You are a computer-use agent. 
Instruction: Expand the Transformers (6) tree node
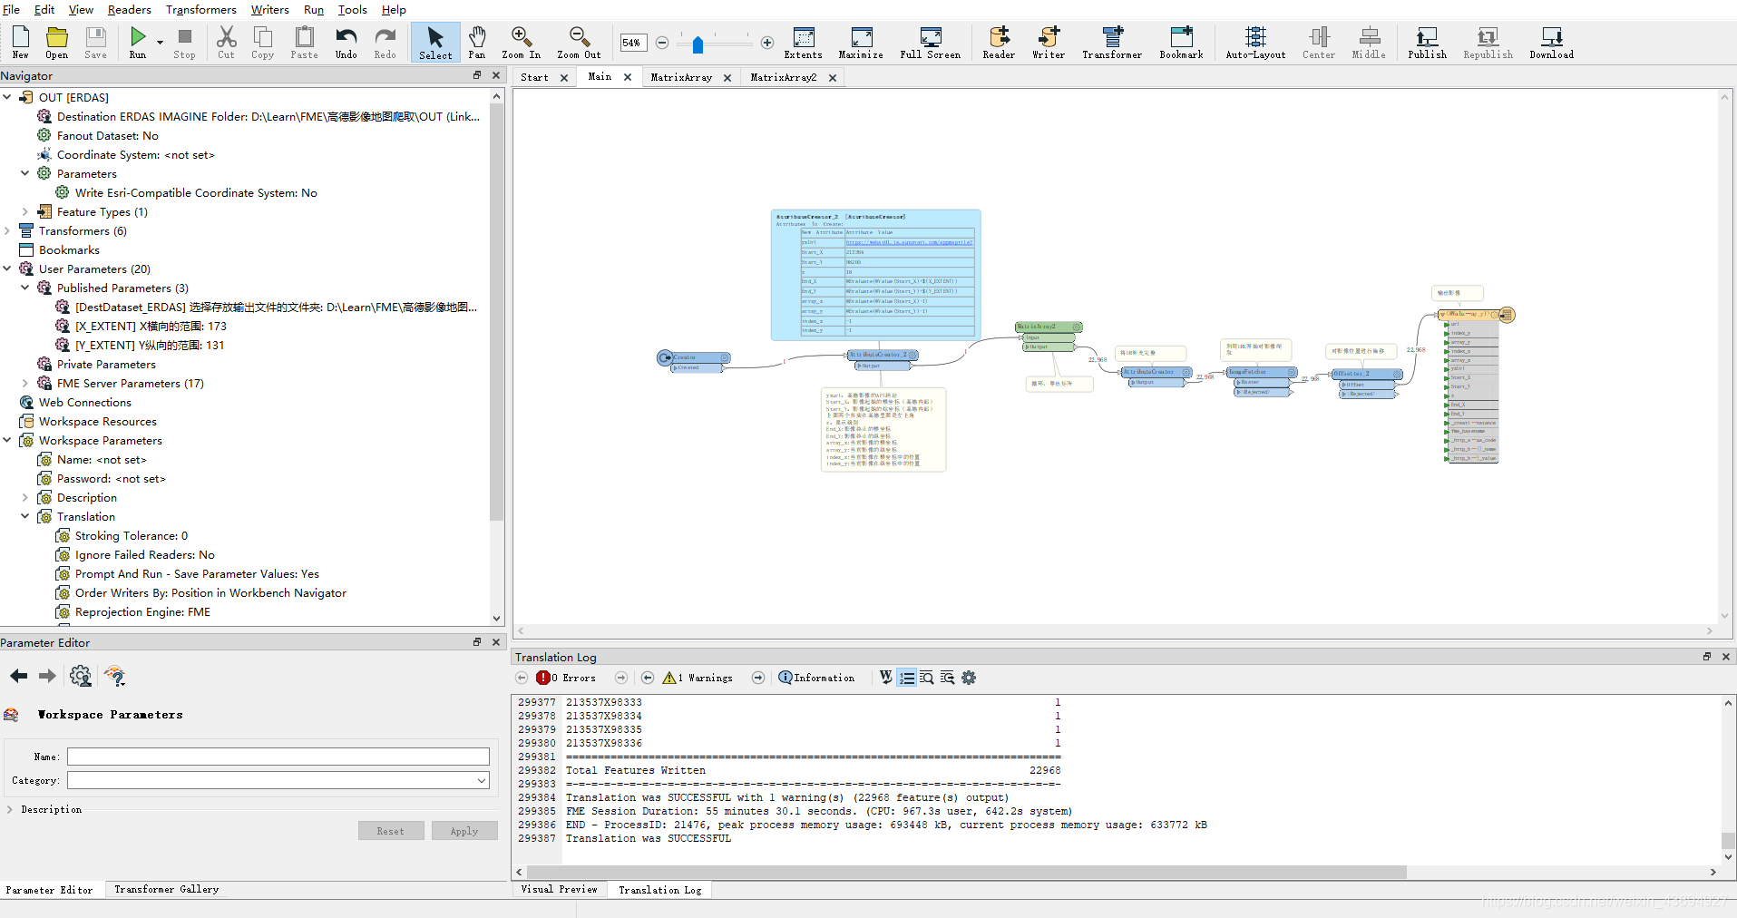pos(7,230)
